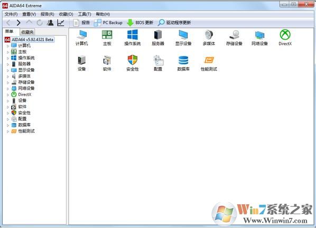Image resolution: width=316 pixels, height=228 pixels.
Task: Click the 驱动程序更新 toolbar button
Action: tap(174, 23)
